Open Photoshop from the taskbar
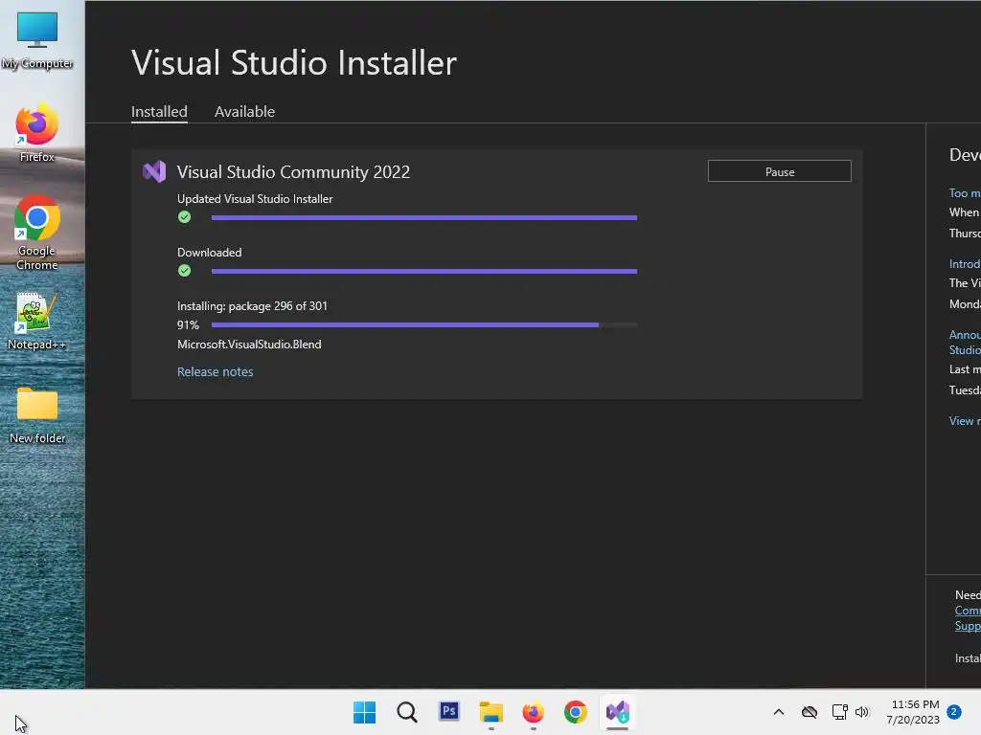981x735 pixels. (449, 711)
